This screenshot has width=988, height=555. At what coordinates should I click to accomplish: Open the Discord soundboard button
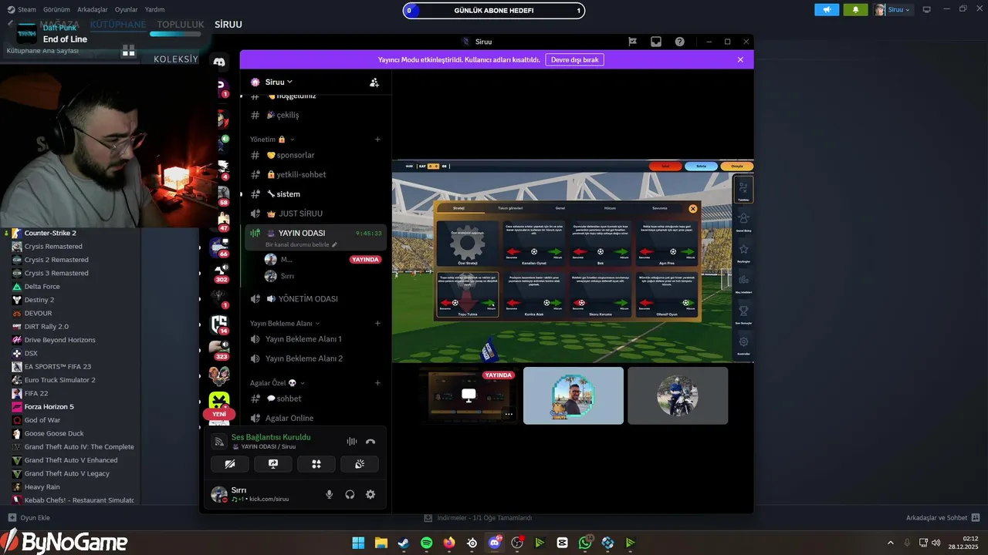coord(360,464)
